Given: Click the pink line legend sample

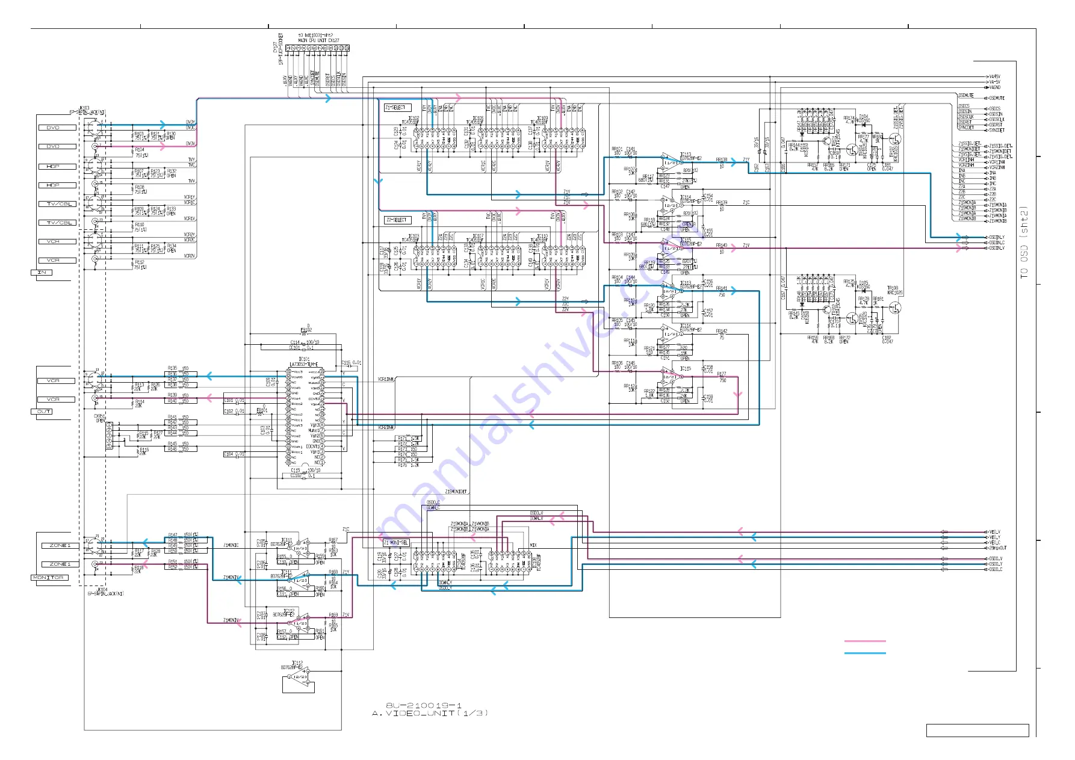Looking at the screenshot, I should click(865, 641).
